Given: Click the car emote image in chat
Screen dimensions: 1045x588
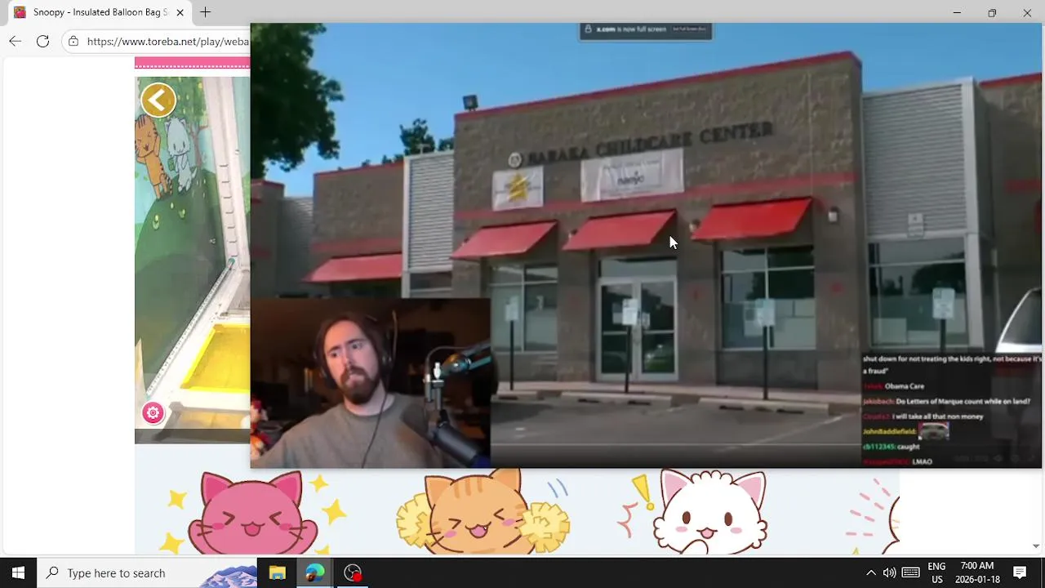Looking at the screenshot, I should tap(934, 430).
